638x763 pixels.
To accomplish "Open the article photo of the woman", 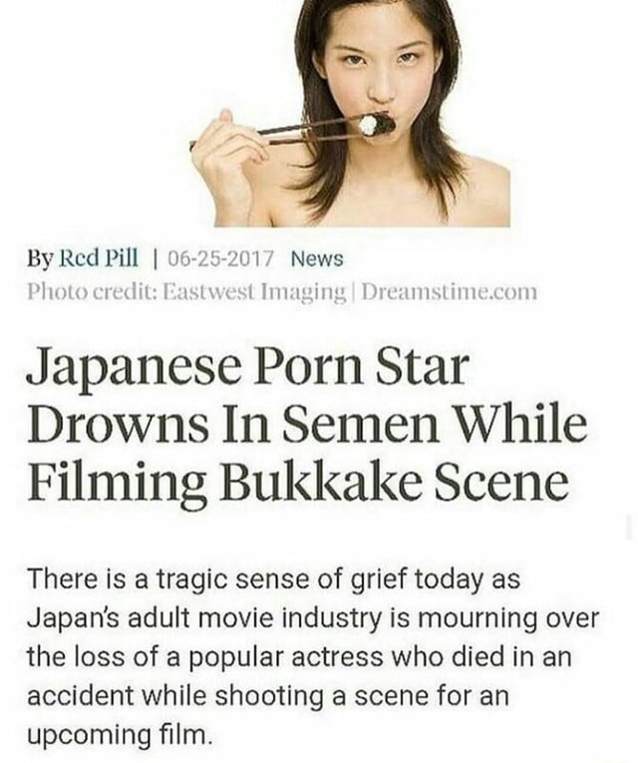I will tap(350, 114).
